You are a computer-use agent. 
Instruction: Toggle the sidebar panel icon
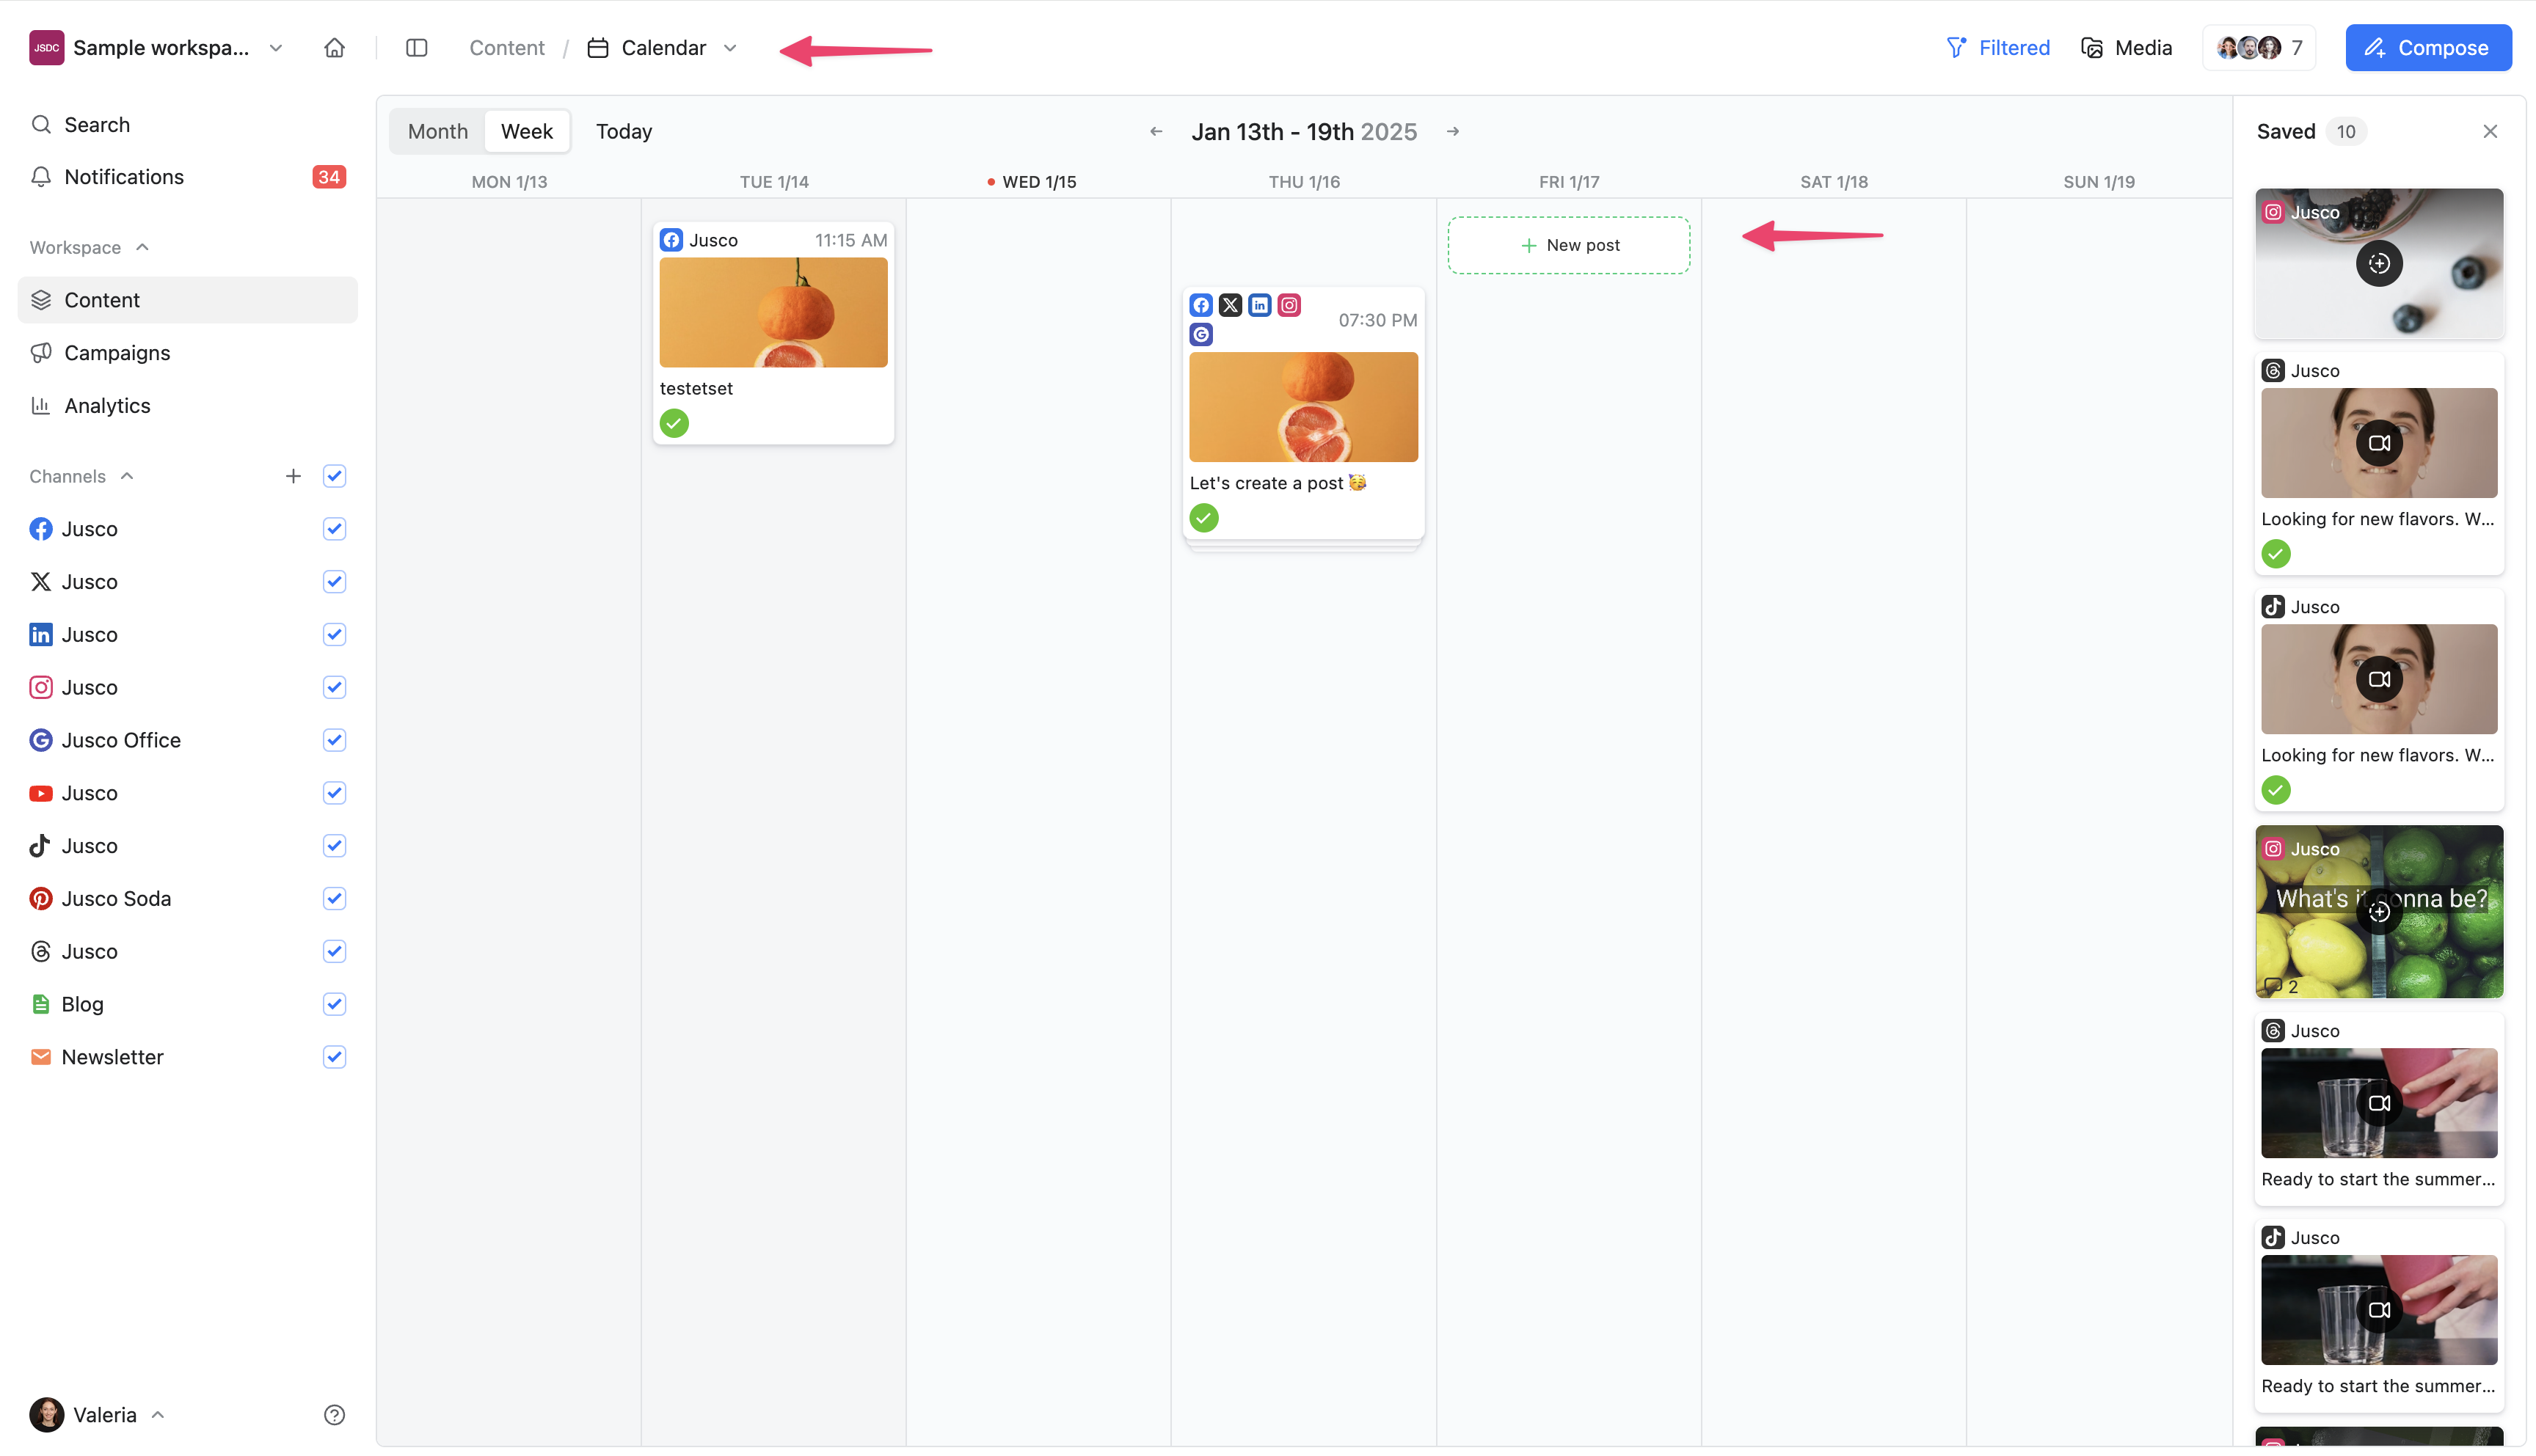[416, 48]
